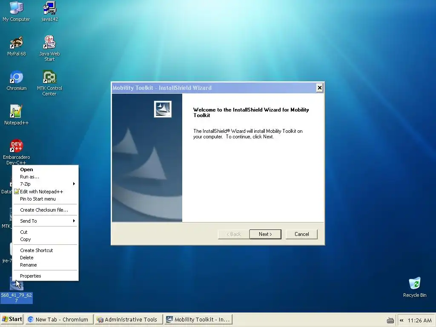Choose Create Shortcut from context menu
Viewport: 436px width, 327px height.
pyautogui.click(x=45, y=250)
